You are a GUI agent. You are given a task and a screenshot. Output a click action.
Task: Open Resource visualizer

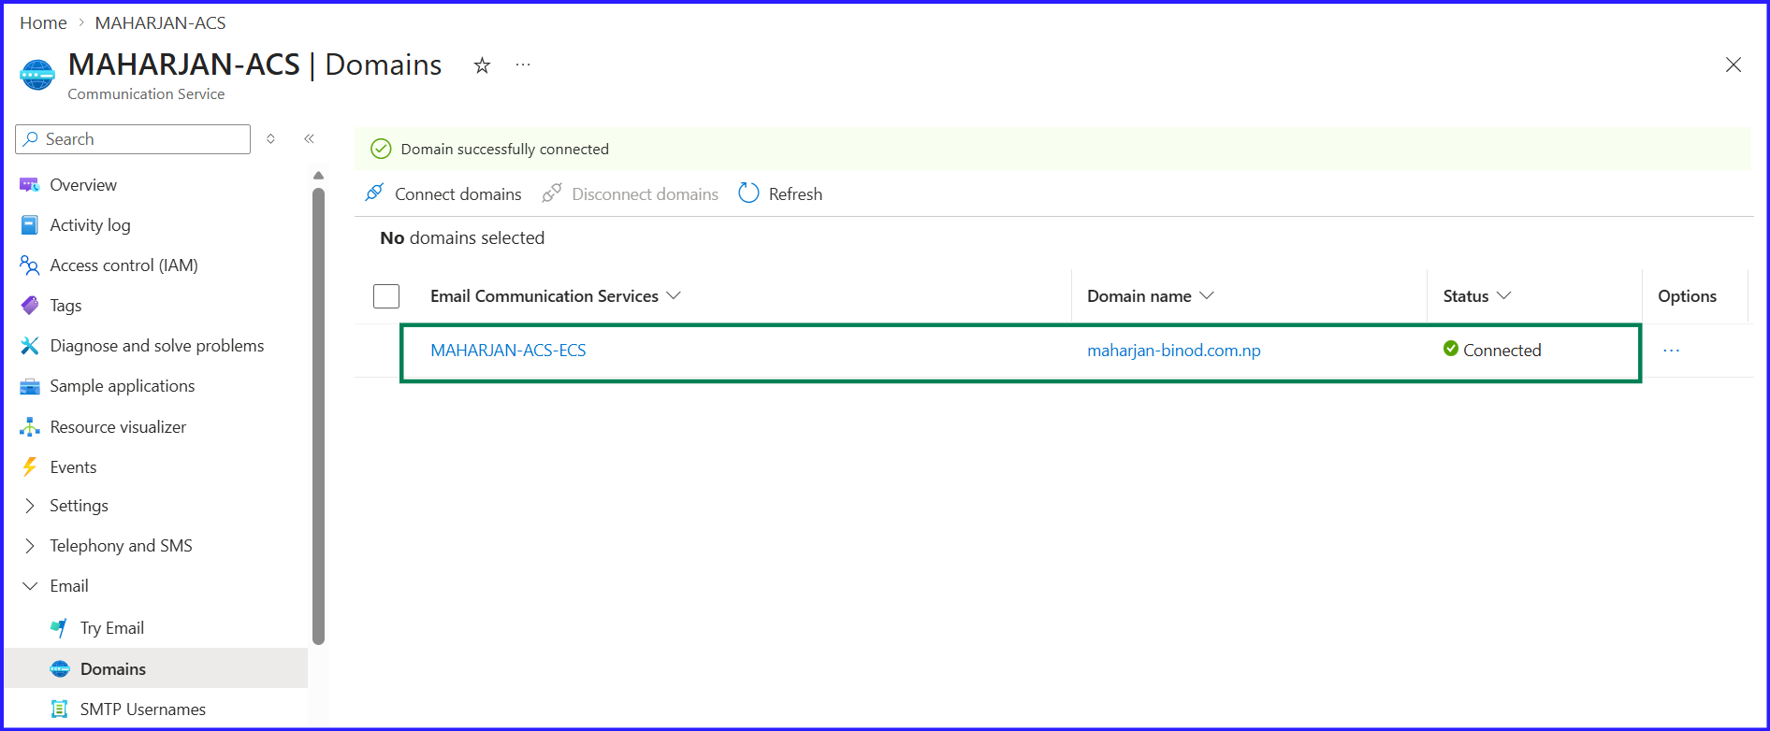click(x=118, y=427)
